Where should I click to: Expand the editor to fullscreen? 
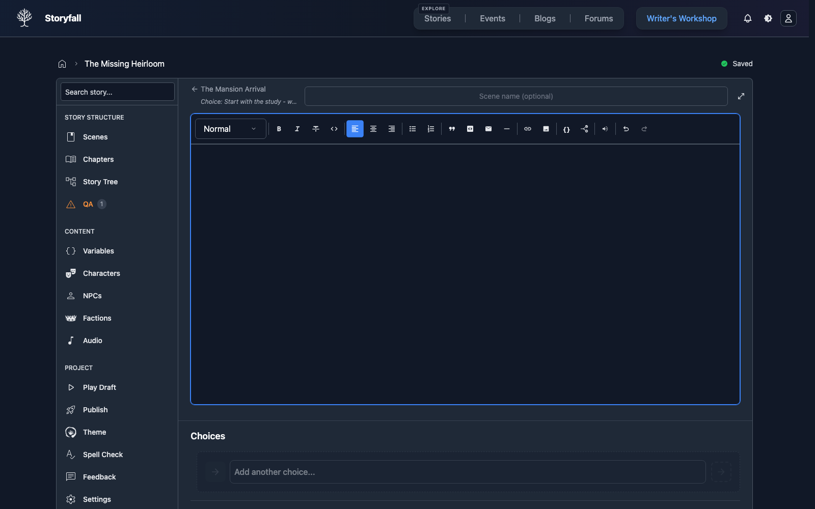click(x=741, y=96)
